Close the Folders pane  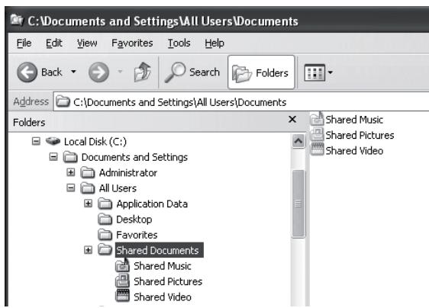[x=292, y=119]
